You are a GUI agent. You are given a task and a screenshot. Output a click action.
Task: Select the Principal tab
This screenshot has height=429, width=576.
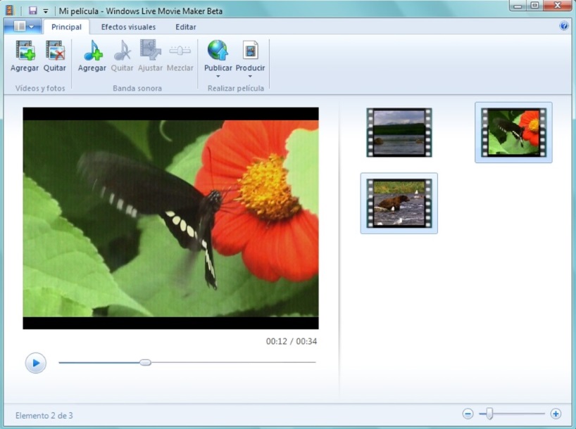coord(66,27)
